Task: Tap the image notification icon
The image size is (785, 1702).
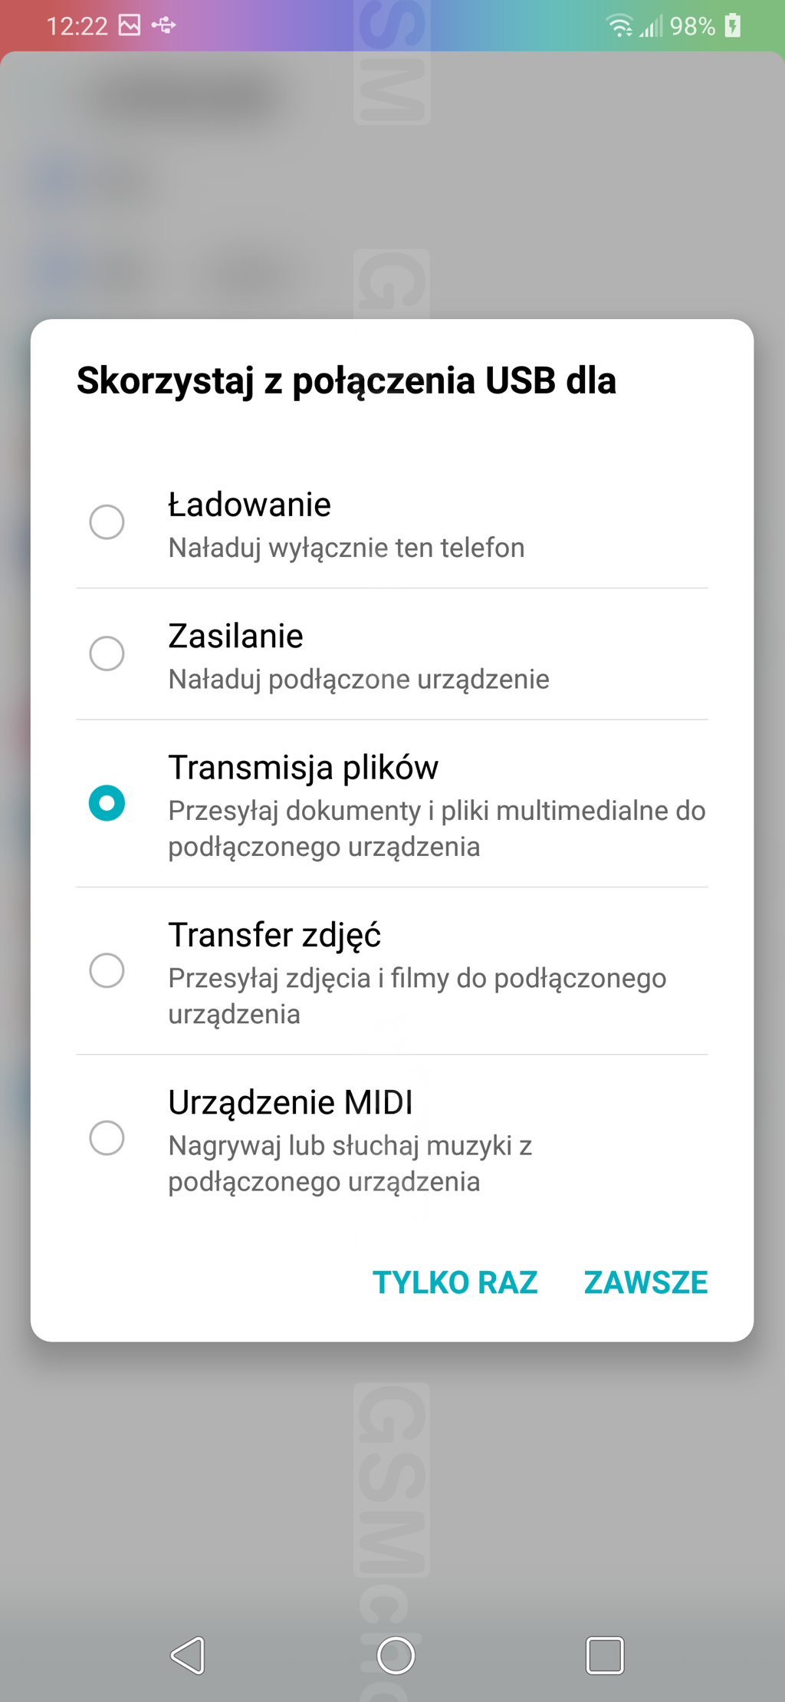Action: pyautogui.click(x=130, y=26)
